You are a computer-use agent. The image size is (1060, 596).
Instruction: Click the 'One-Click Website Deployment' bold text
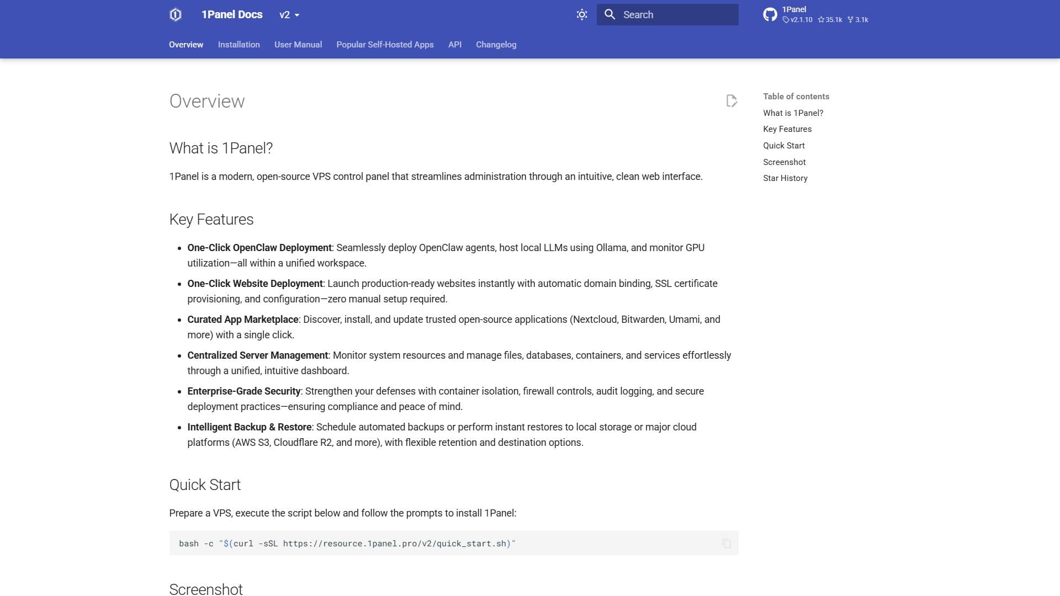(x=255, y=284)
